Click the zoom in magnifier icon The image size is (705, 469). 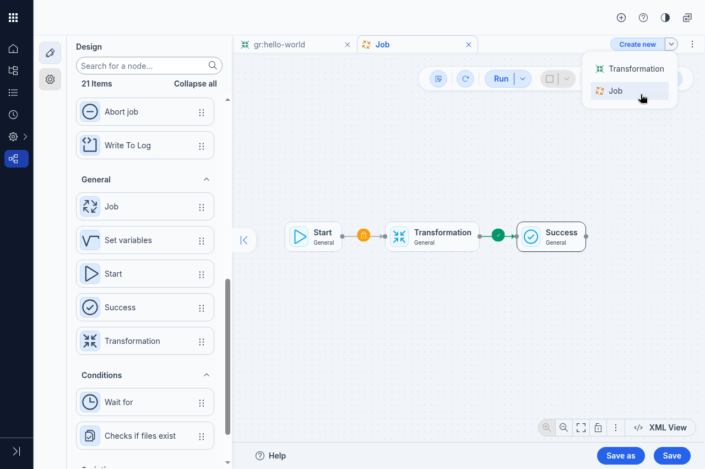(546, 428)
